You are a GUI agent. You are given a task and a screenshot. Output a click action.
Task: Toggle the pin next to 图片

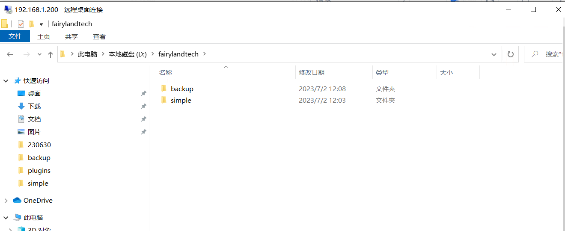(143, 132)
